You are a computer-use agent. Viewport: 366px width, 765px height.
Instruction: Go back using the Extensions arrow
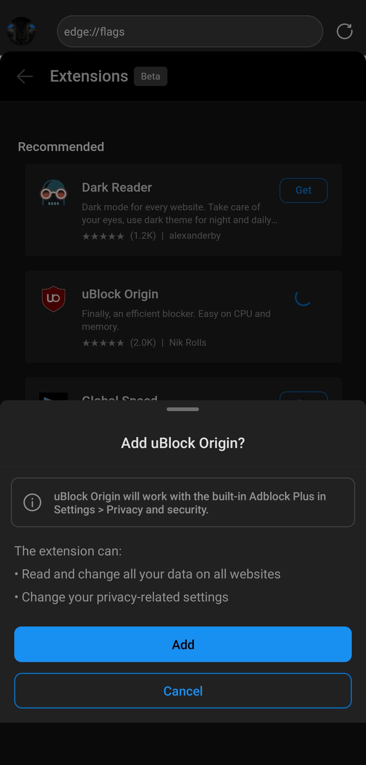pyautogui.click(x=25, y=76)
